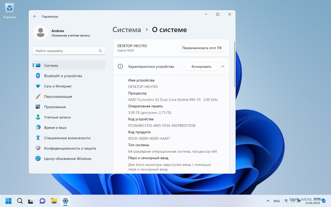Click the Найти параметр search field
The width and height of the screenshot is (331, 207).
coord(66,51)
